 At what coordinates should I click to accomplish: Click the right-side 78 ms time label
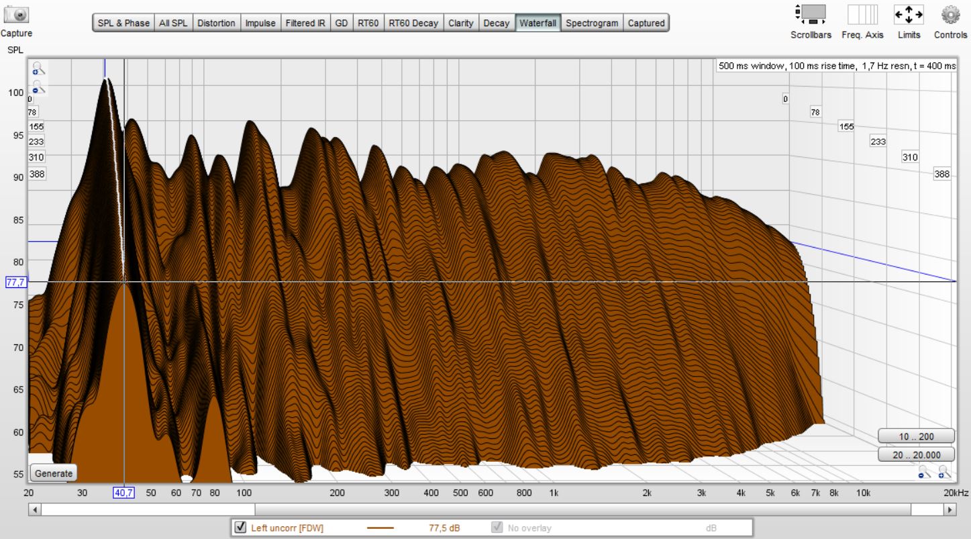[x=815, y=112]
